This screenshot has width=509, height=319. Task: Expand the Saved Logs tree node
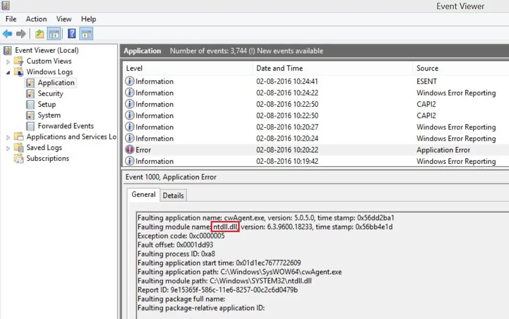(8, 148)
